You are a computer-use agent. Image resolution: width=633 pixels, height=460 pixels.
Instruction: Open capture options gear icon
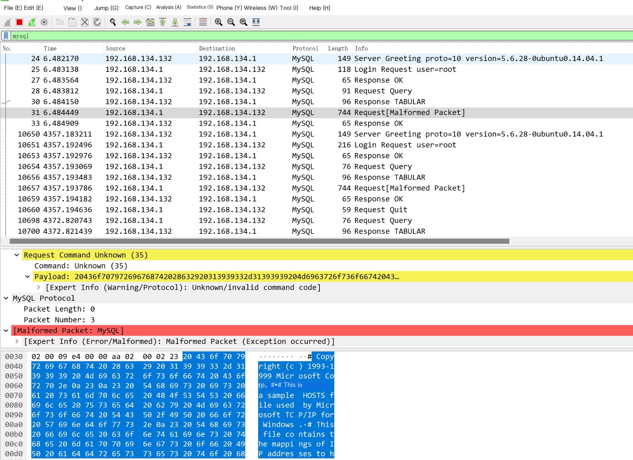click(x=44, y=22)
